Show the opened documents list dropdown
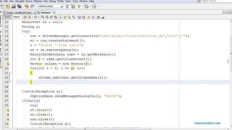 point(230,12)
